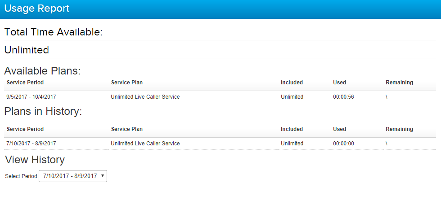This screenshot has width=441, height=205.
Task: Click the 00:00:56 used time value
Action: pos(343,97)
